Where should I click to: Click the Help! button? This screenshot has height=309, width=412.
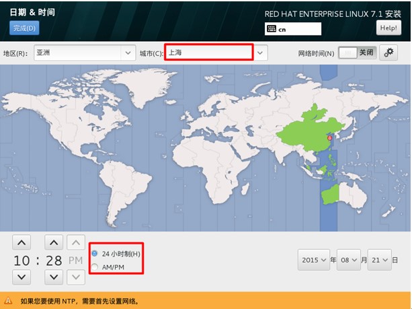(x=388, y=28)
